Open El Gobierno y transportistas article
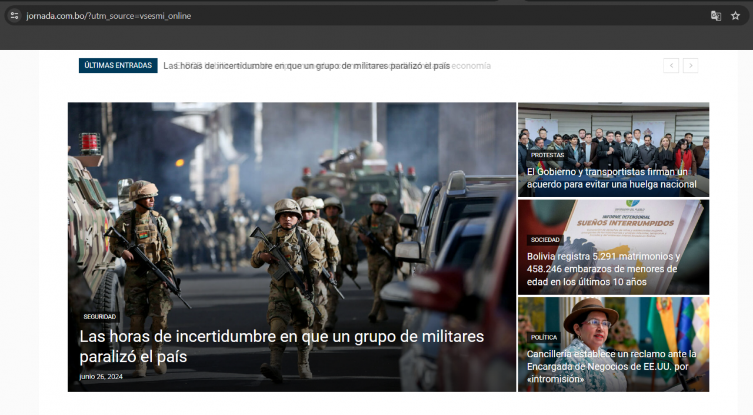The height and width of the screenshot is (415, 753). click(612, 178)
